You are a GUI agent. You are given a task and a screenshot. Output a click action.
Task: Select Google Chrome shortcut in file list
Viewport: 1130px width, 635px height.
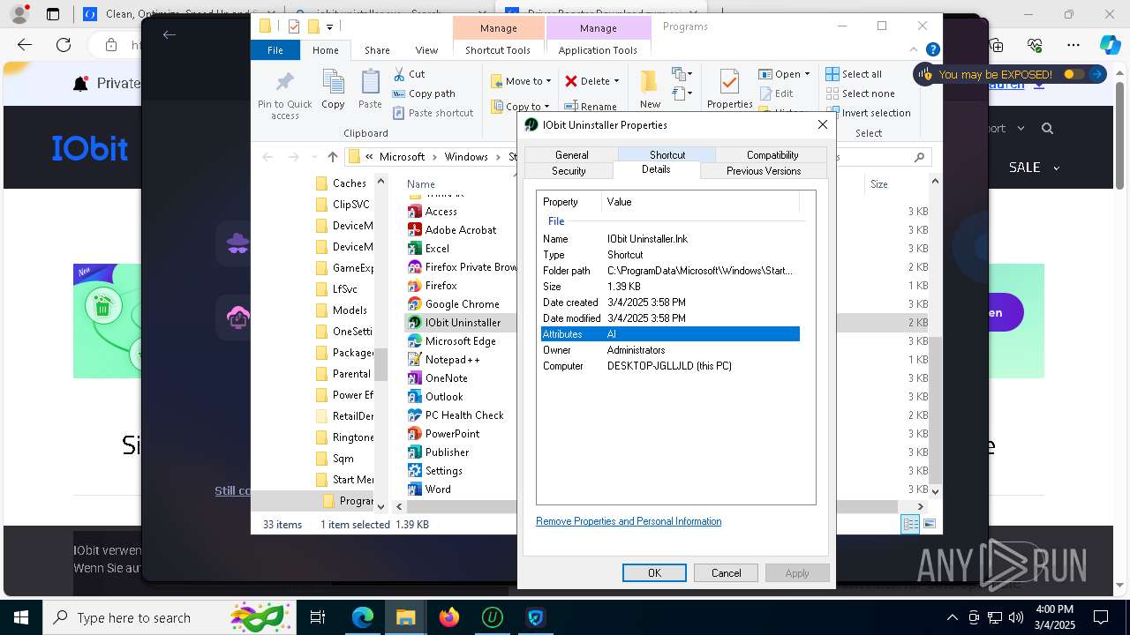click(x=462, y=304)
